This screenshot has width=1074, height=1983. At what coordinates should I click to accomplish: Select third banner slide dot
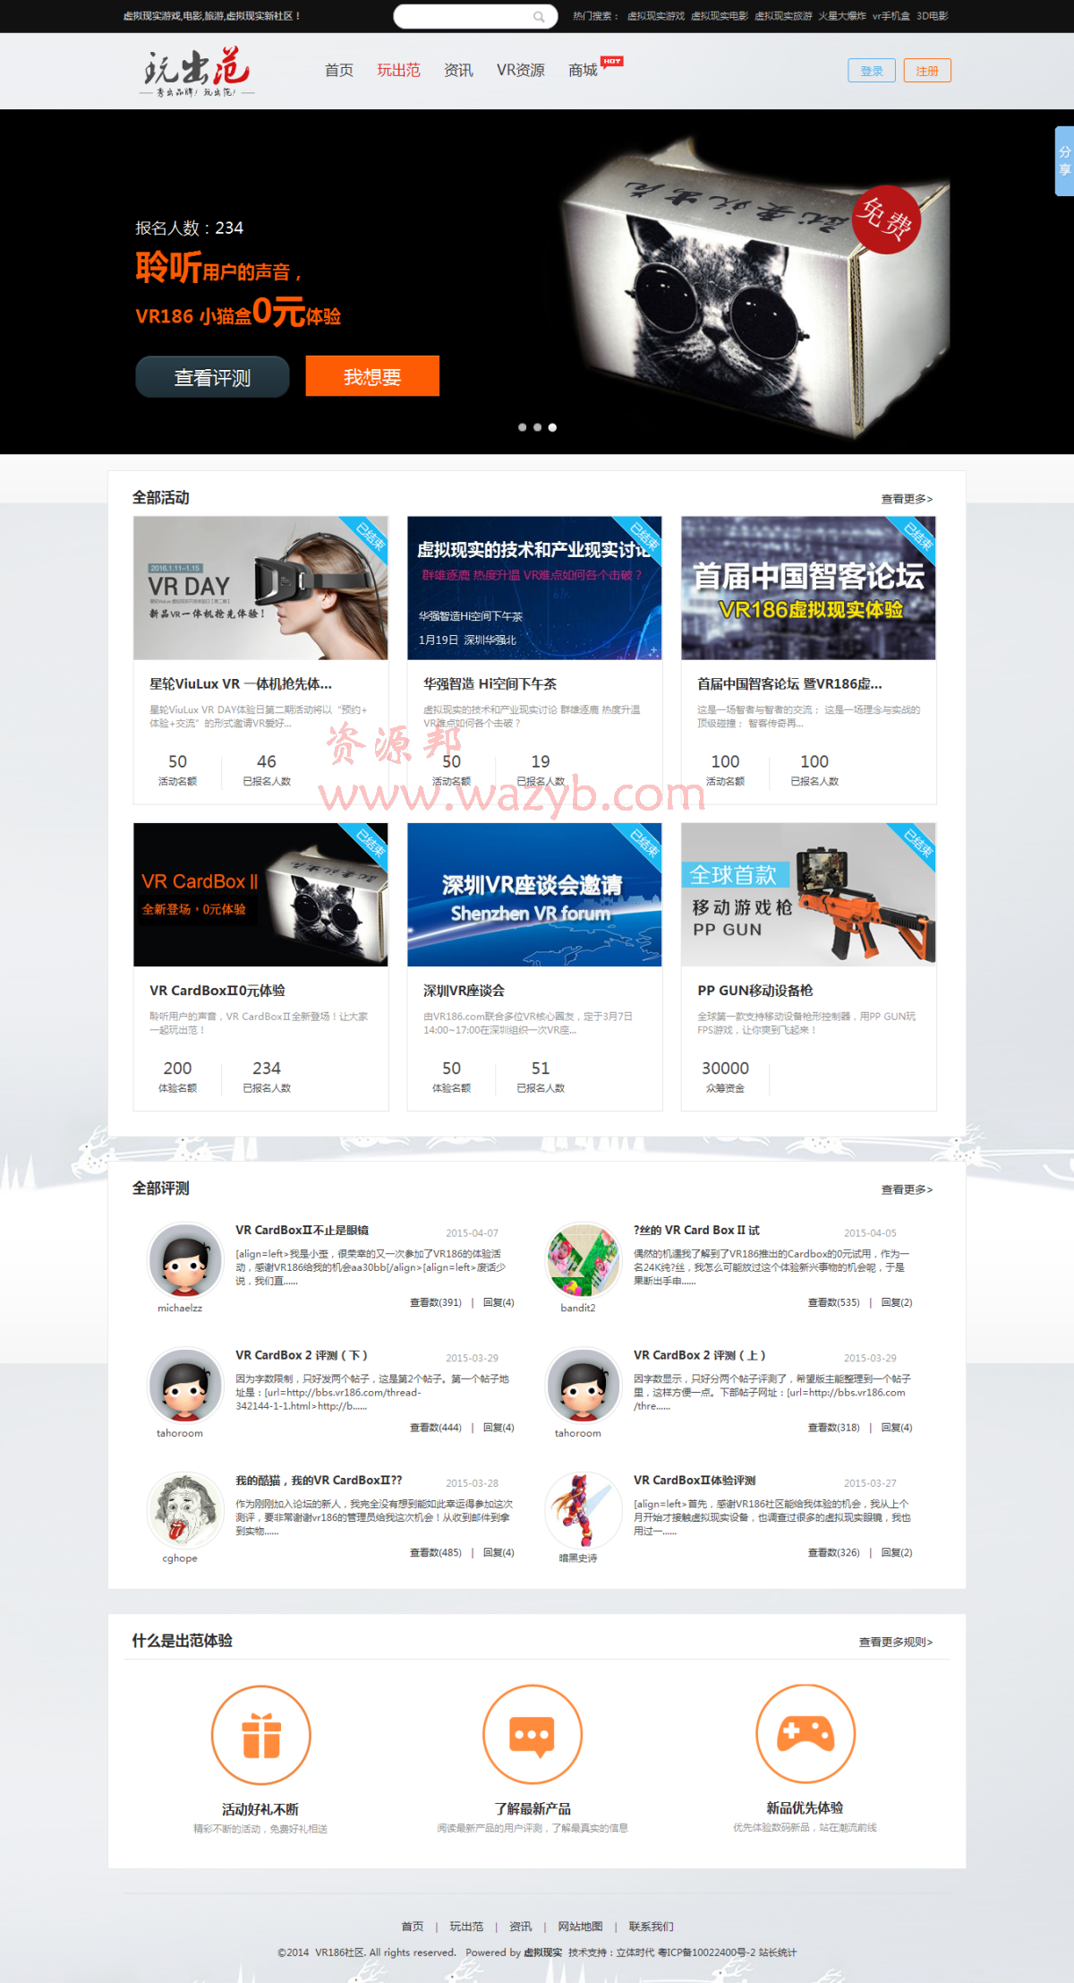coord(552,427)
